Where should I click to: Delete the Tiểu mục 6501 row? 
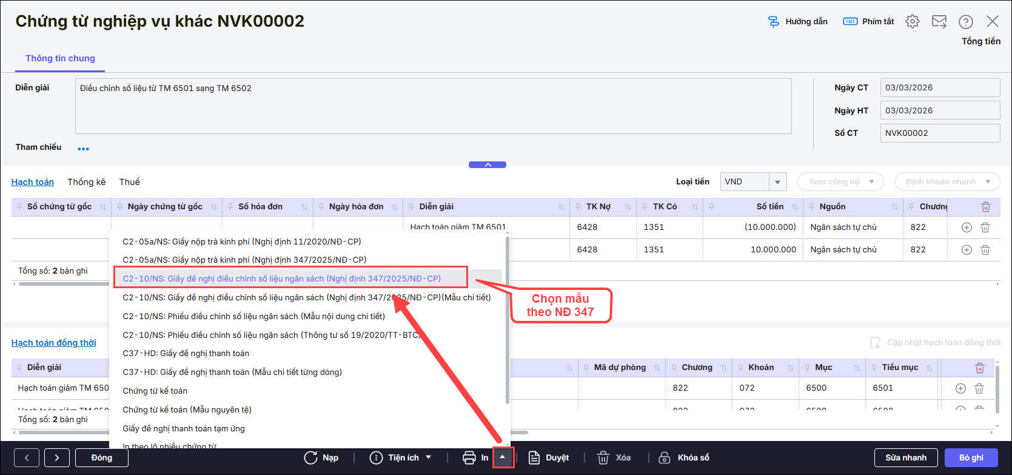[x=979, y=388]
